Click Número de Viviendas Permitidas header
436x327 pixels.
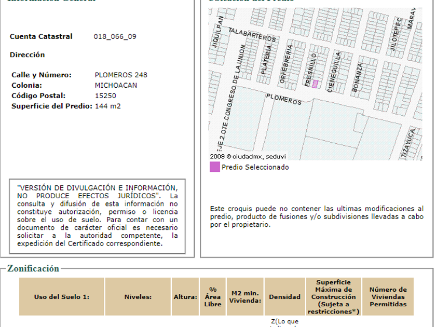click(x=388, y=297)
